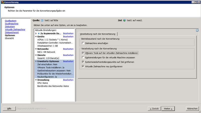
Task: Click the Hilfe button
Action: click(x=9, y=109)
